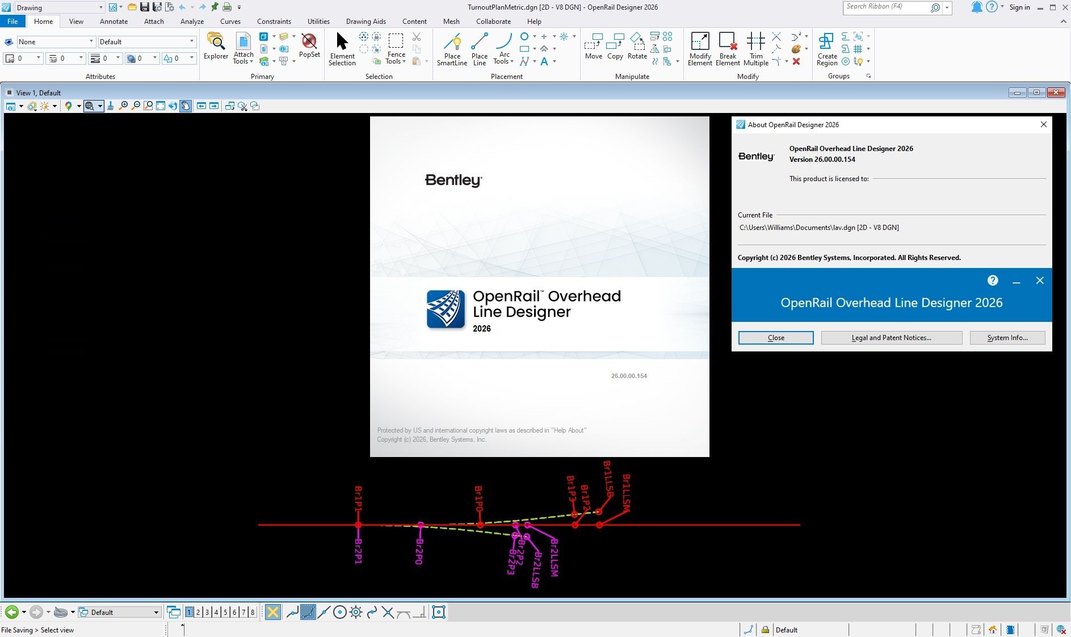Click the Center Snap circle icon
Image resolution: width=1071 pixels, height=637 pixels.
[x=339, y=612]
